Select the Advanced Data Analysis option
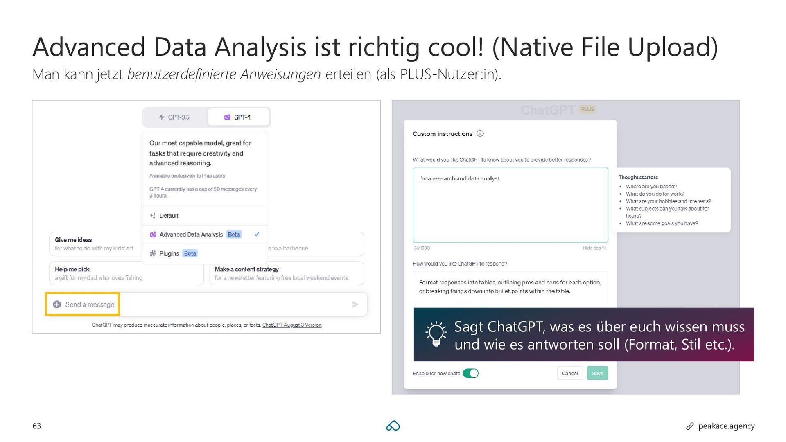The width and height of the screenshot is (786, 442). [x=191, y=235]
